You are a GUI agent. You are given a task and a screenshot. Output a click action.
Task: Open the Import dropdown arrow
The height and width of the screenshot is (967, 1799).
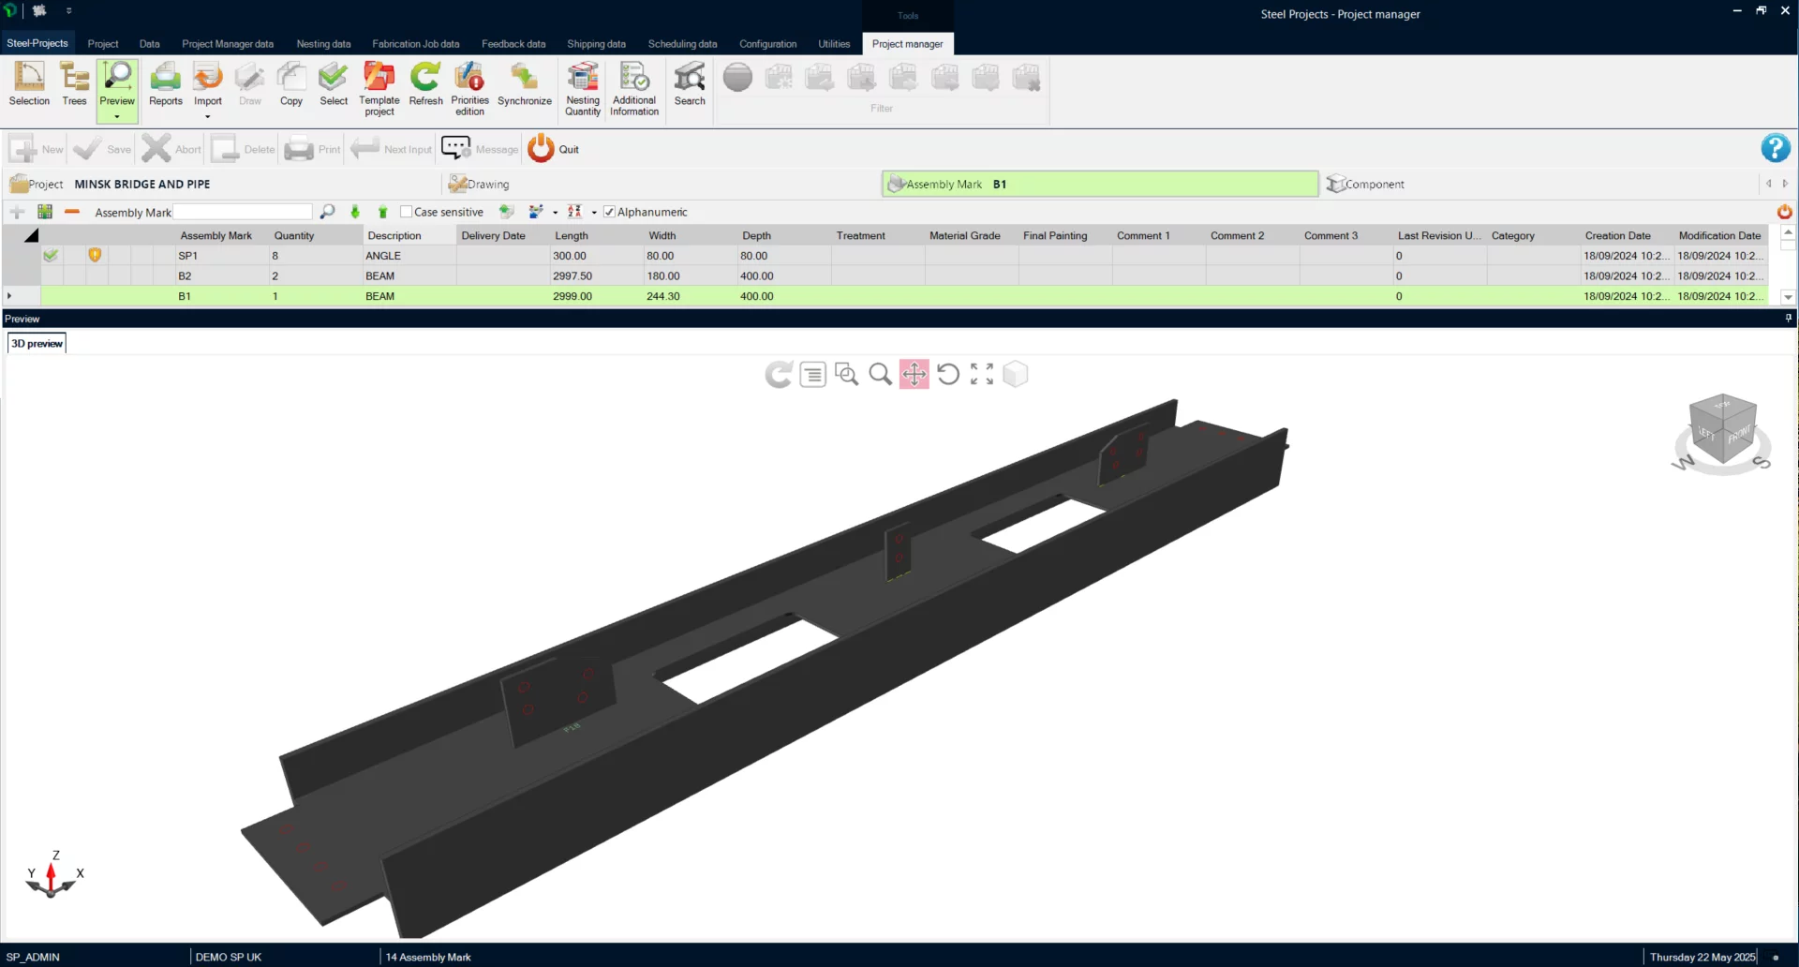tap(208, 117)
